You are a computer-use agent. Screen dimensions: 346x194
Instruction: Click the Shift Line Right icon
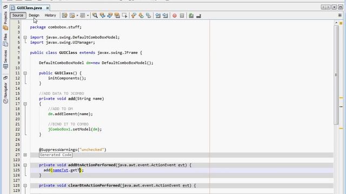point(165,16)
